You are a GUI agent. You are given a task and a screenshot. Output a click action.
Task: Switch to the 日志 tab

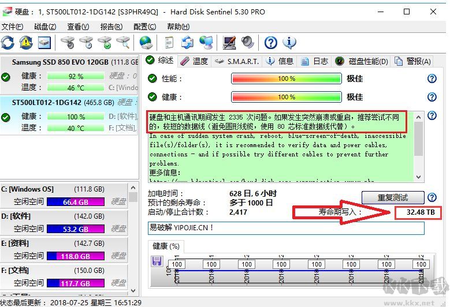tap(314, 61)
